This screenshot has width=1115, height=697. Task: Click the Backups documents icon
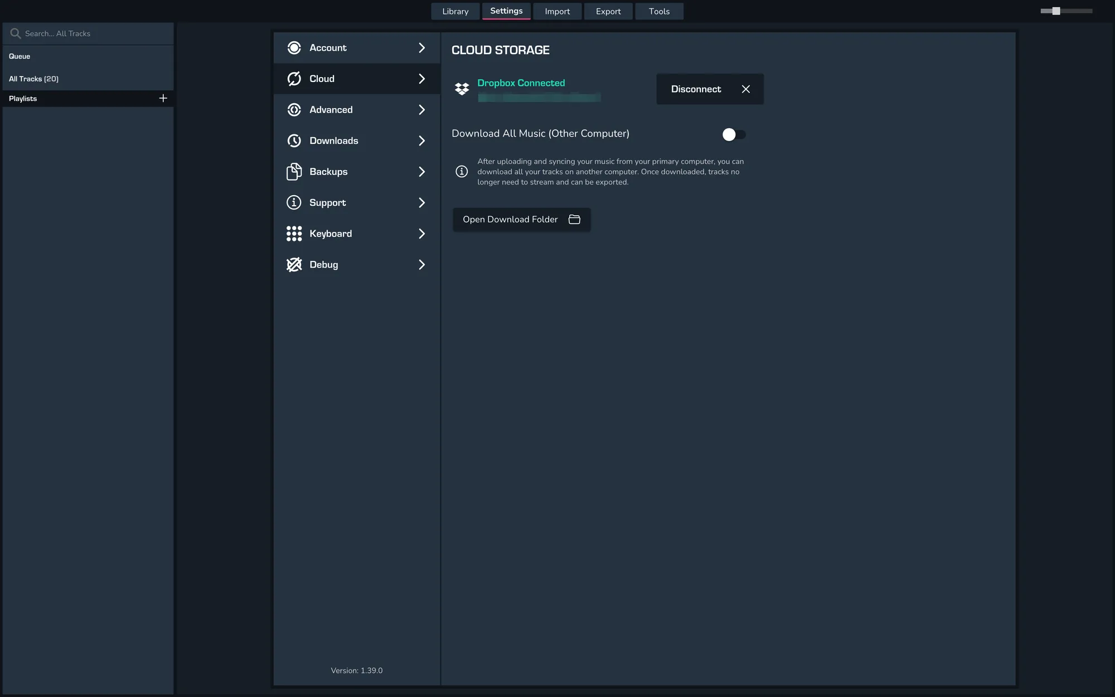[294, 172]
